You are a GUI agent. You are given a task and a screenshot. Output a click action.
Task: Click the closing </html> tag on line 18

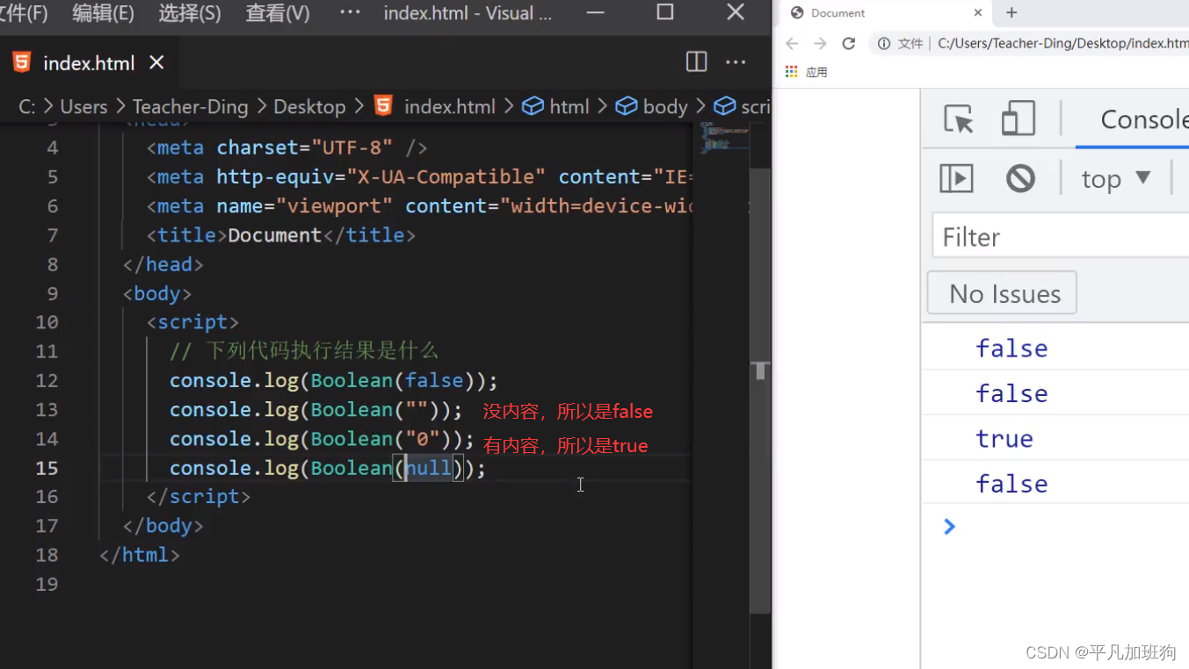(140, 555)
